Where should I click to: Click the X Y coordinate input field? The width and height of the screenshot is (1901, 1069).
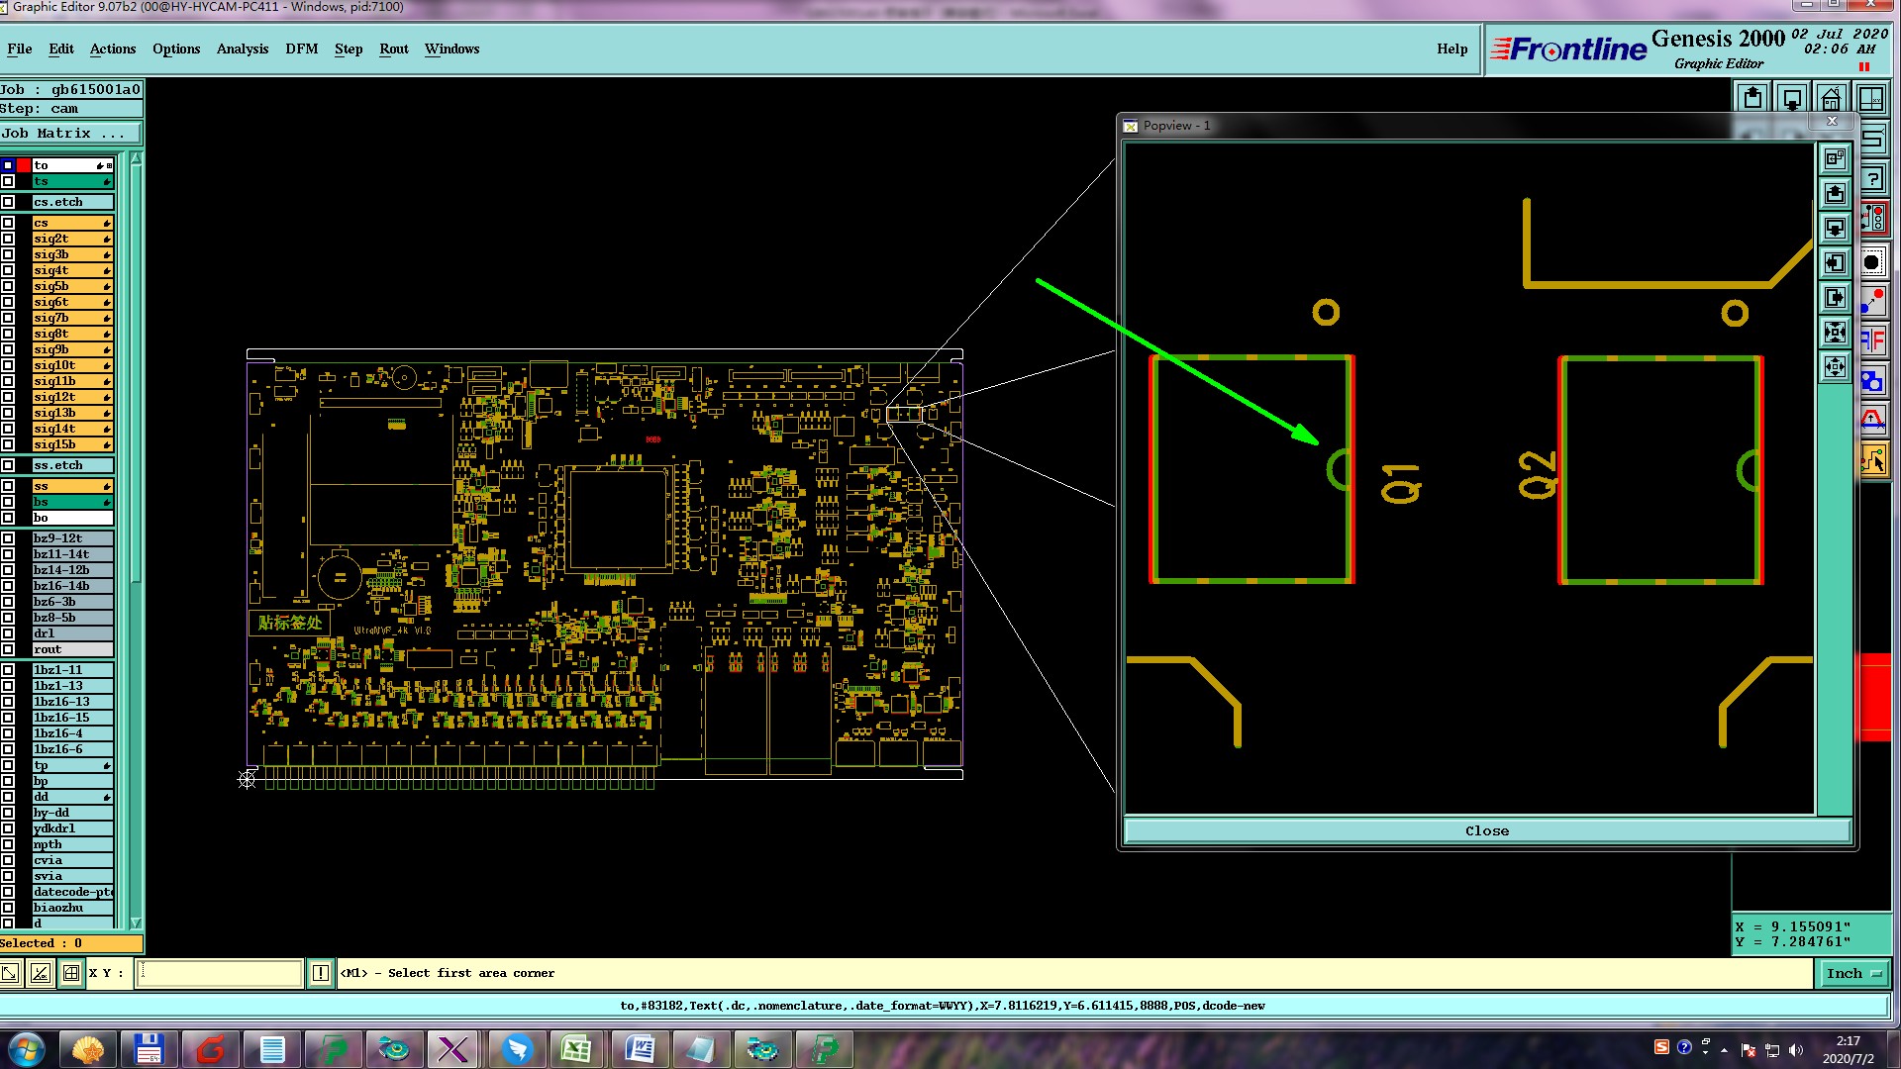(220, 973)
